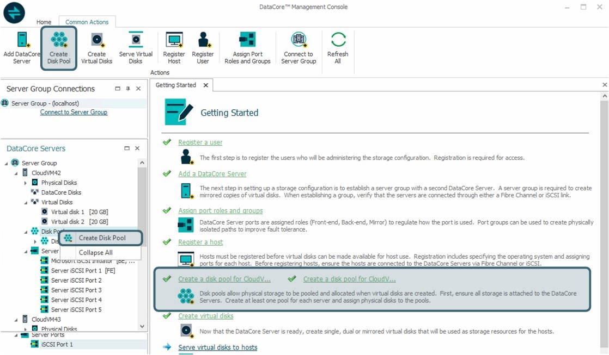The height and width of the screenshot is (355, 609).
Task: Switch to the Home ribbon tab
Action: pyautogui.click(x=44, y=22)
